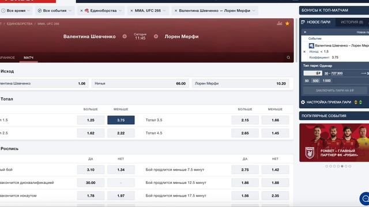The width and height of the screenshot is (369, 207).
Task: Select НЕТ odds 1.34 in Роспись
Action: click(121, 170)
